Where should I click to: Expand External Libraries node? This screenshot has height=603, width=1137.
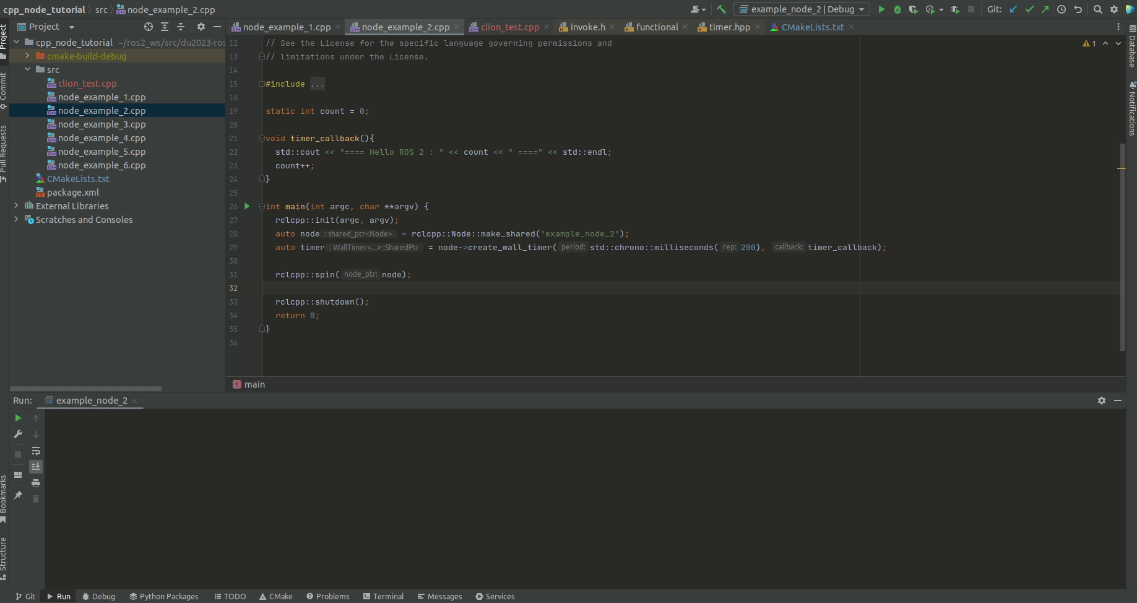17,206
